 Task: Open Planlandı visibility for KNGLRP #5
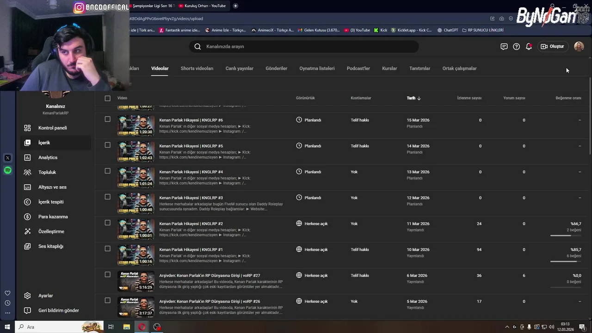pyautogui.click(x=308, y=146)
